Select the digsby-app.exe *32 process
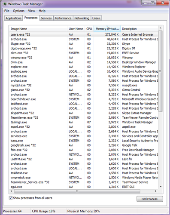 pos(84,48)
